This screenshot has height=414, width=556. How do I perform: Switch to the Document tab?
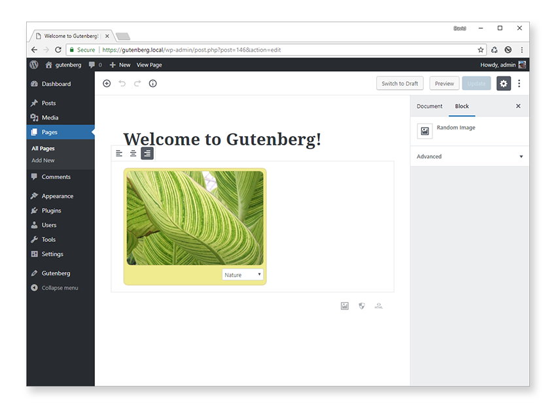(429, 107)
